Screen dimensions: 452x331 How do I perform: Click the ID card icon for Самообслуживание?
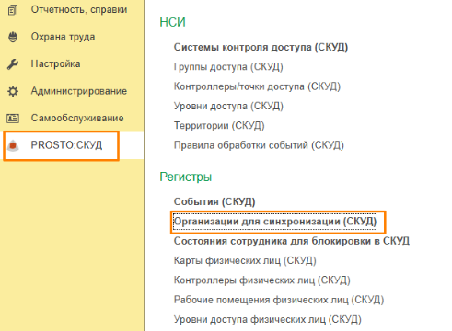(x=13, y=118)
